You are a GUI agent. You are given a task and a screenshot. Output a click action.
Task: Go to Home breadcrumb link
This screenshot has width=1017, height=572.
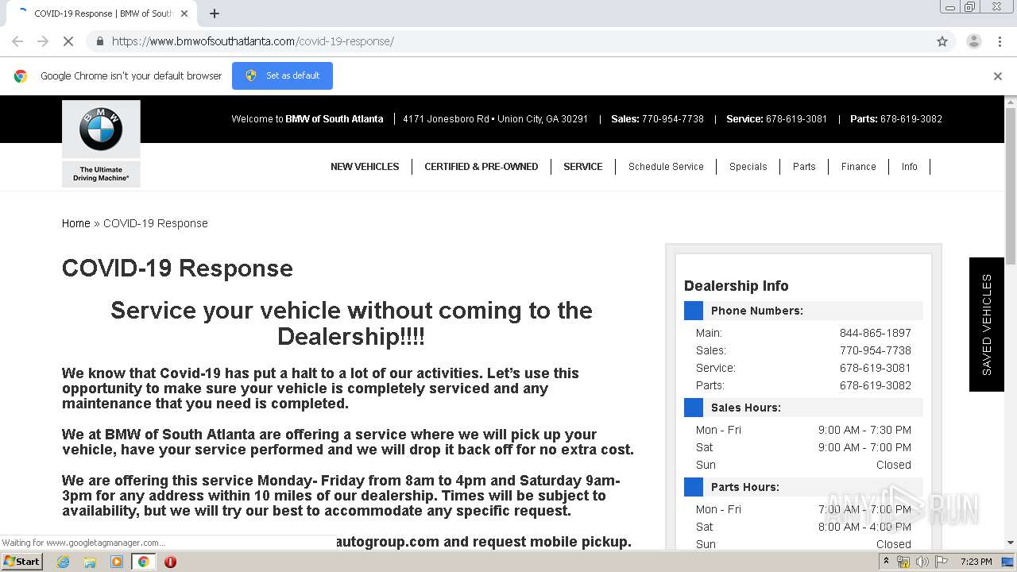pos(76,223)
